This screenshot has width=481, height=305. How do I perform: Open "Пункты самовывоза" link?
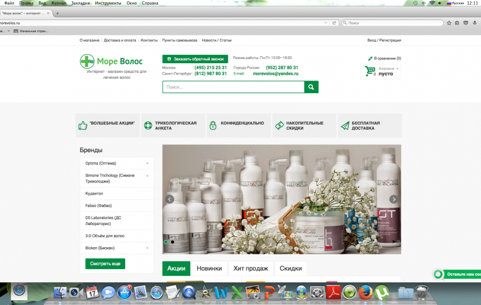179,40
